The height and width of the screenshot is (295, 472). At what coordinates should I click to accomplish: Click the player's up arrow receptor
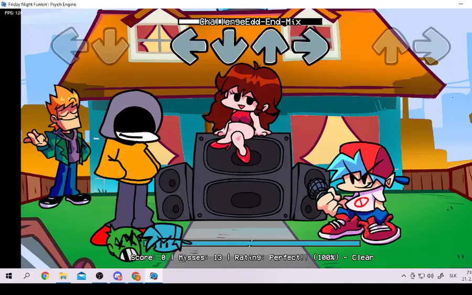click(270, 46)
